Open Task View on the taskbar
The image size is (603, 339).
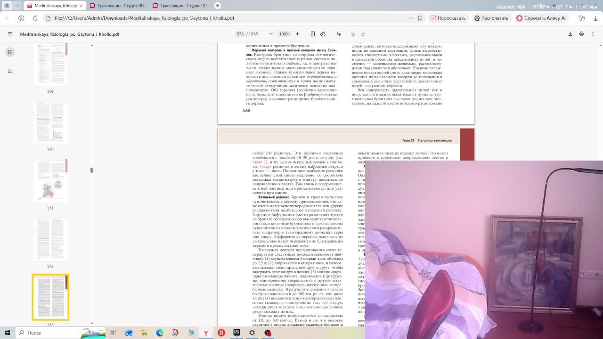[113, 333]
